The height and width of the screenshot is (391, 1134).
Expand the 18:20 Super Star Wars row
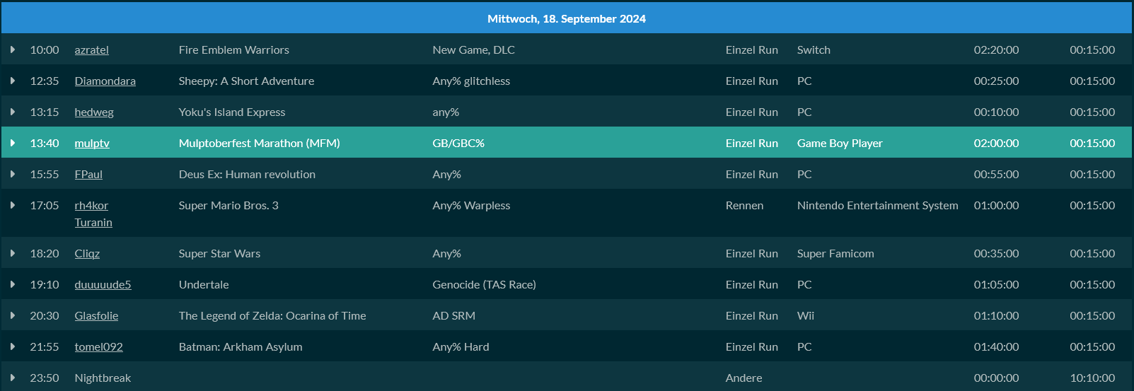(x=13, y=253)
